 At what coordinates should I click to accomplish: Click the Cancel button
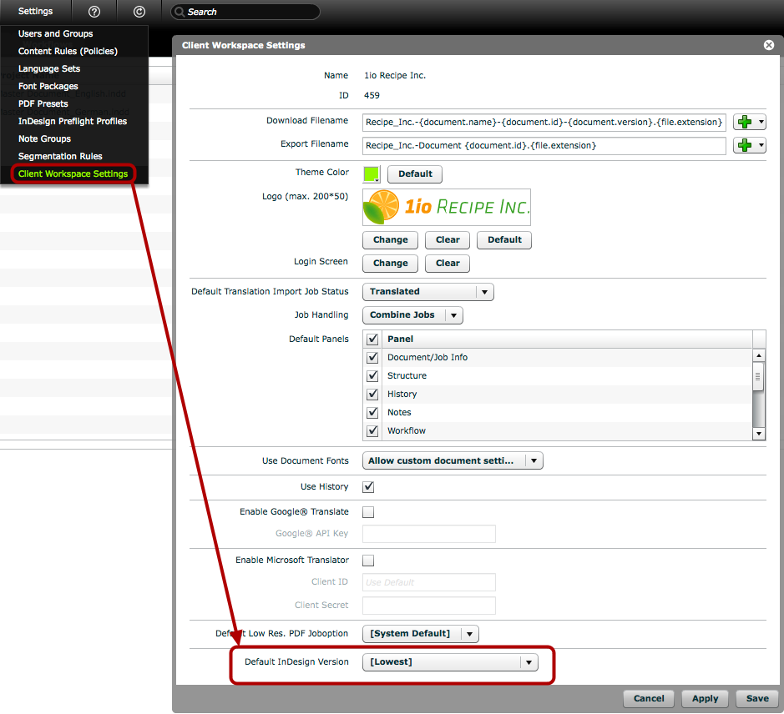pyautogui.click(x=649, y=698)
